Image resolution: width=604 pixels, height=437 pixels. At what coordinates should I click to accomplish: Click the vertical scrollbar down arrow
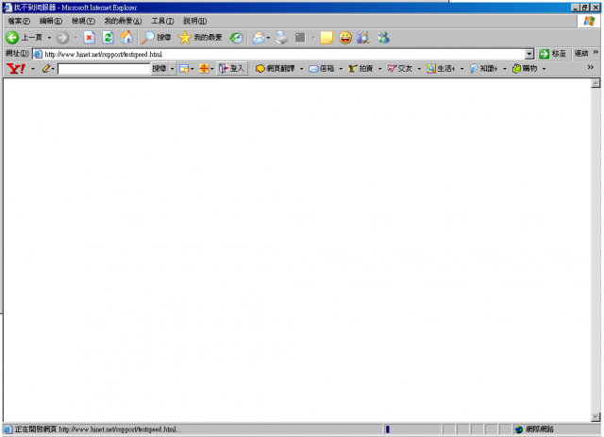click(596, 417)
